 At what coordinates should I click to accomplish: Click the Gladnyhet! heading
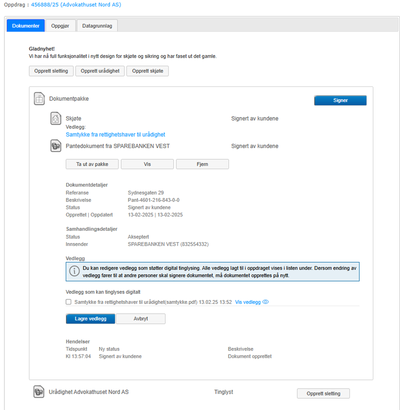click(x=42, y=49)
